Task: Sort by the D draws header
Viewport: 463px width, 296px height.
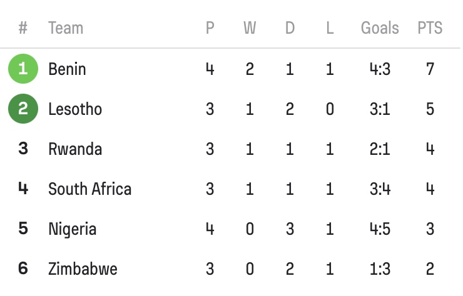Action: 290,28
